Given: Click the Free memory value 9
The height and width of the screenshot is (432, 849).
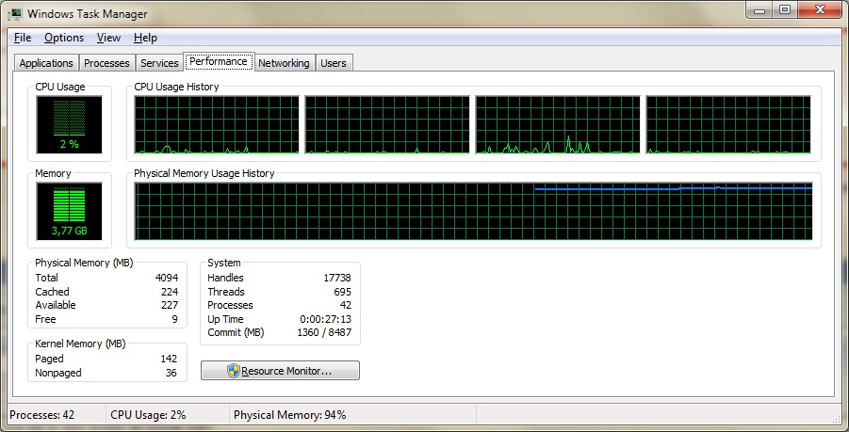Looking at the screenshot, I should tap(175, 319).
